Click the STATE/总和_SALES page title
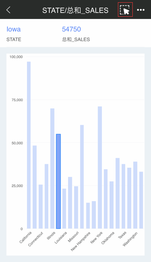 [x=75, y=10]
